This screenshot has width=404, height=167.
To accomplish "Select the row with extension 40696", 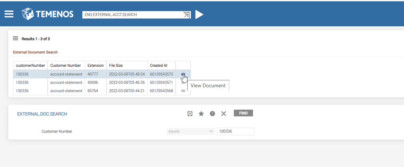I will pyautogui.click(x=95, y=82).
